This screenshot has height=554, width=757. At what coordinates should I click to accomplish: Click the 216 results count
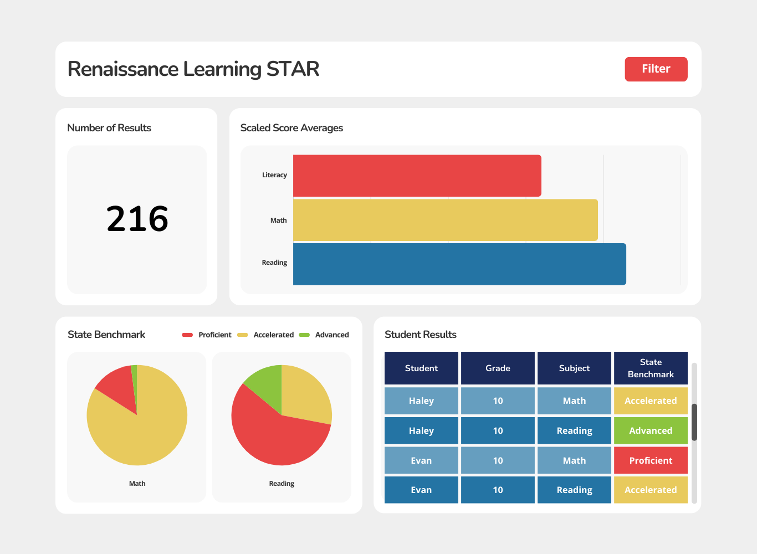[x=137, y=219]
